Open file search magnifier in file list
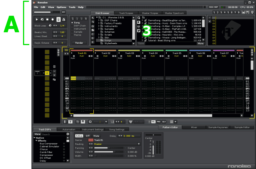256x169 pixels. click(x=139, y=18)
